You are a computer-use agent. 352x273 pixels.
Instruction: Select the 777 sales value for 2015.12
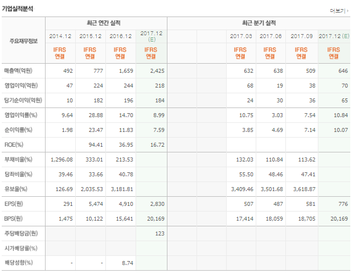click(x=99, y=71)
